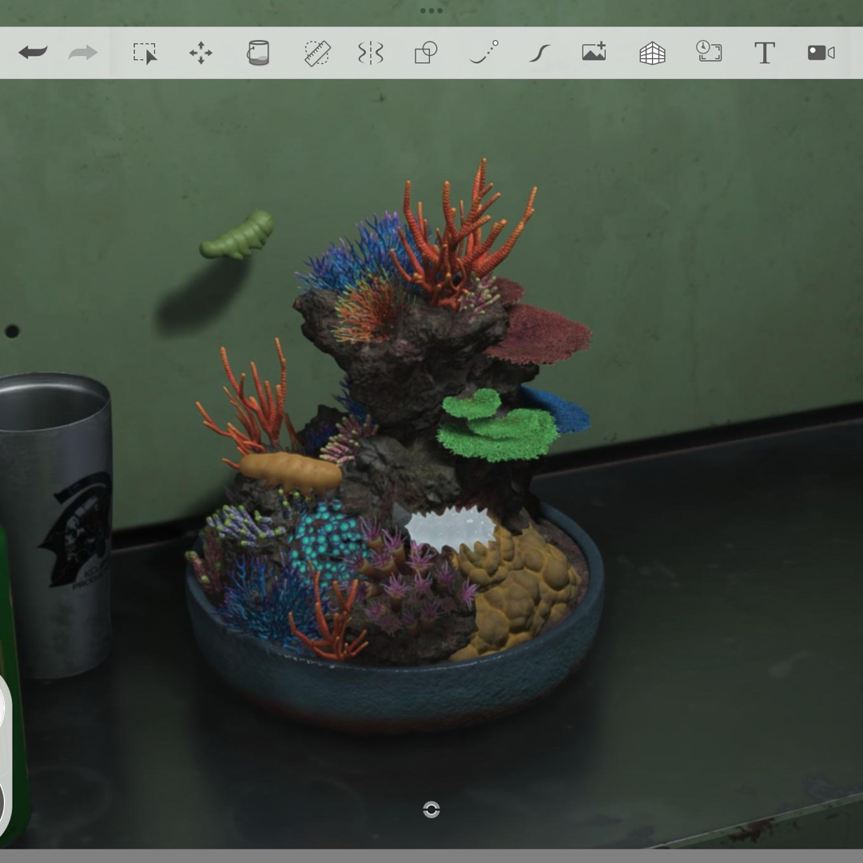Tap the greyed-out Redo arrow

(x=82, y=53)
